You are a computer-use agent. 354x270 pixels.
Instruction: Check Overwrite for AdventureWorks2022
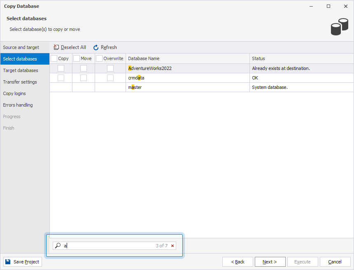[x=110, y=68]
